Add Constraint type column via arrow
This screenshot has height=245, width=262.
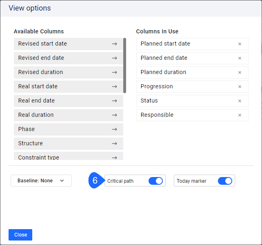tap(114, 157)
